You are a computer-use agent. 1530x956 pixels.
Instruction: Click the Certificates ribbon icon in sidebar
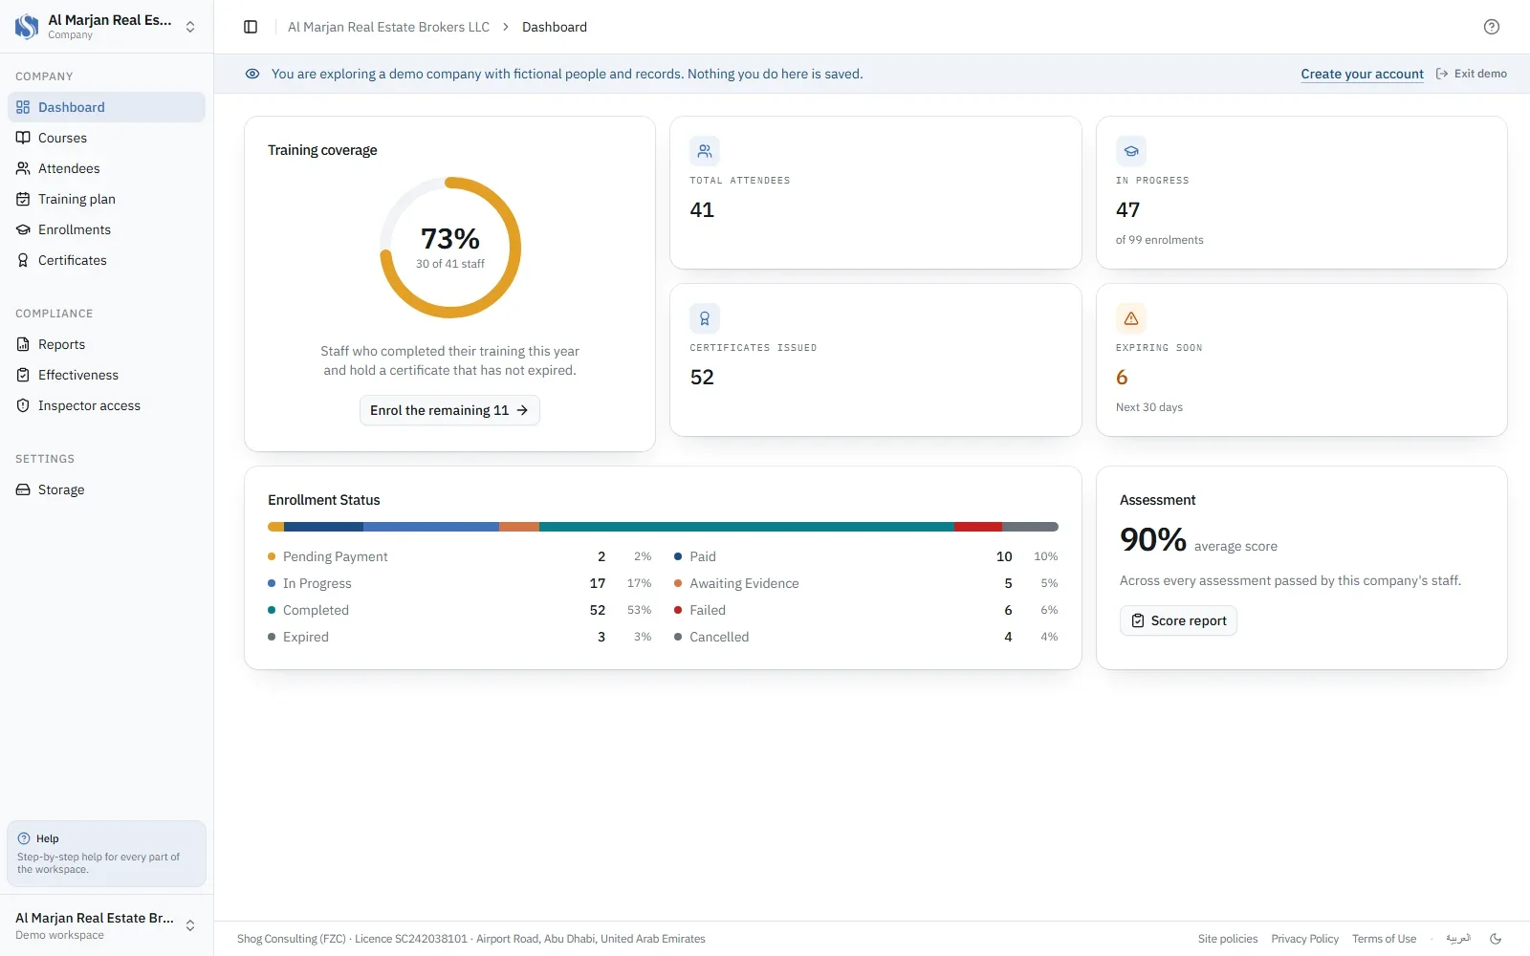click(x=23, y=260)
